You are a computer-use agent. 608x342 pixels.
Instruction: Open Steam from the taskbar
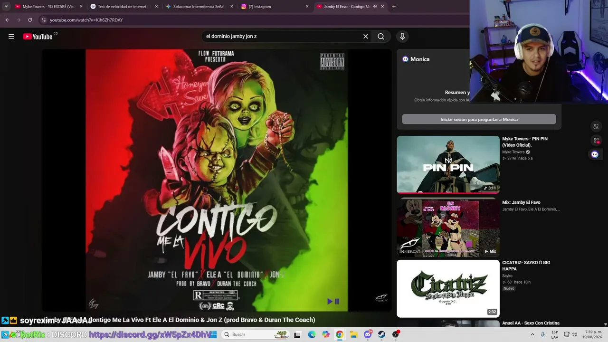coord(382,334)
